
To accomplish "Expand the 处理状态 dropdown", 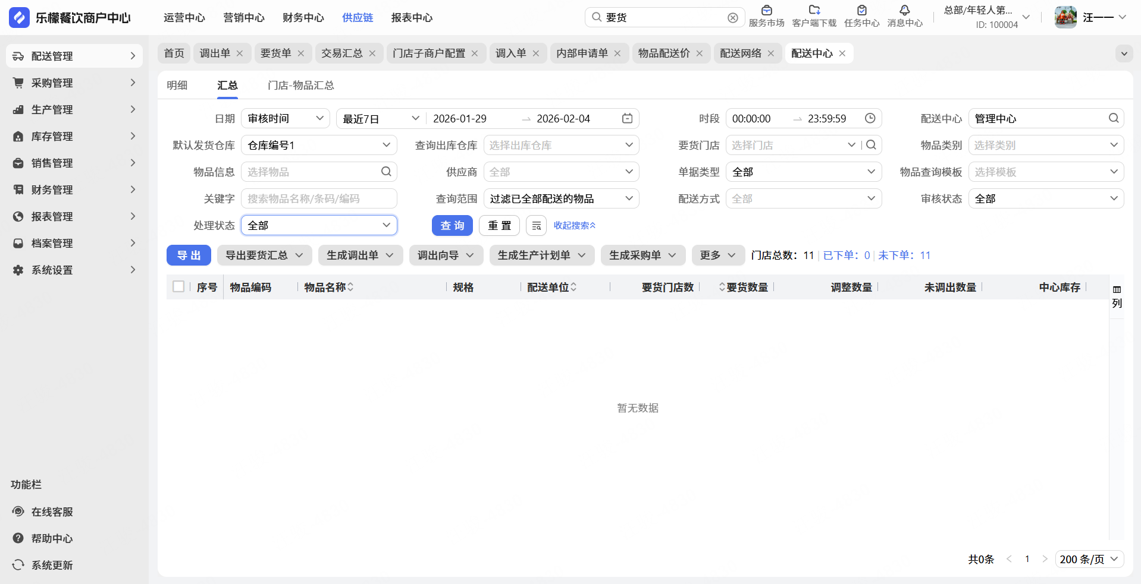I will (319, 225).
